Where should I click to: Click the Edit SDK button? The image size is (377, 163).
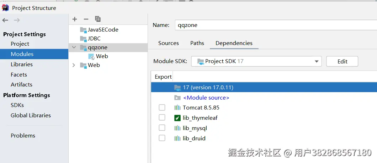click(342, 61)
